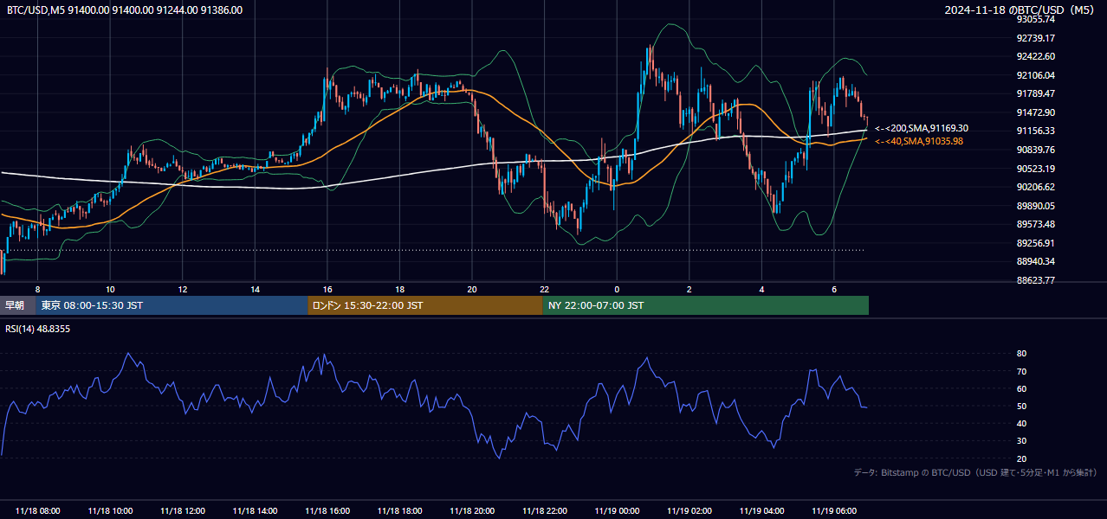The width and height of the screenshot is (1107, 519).
Task: Click the 91156.33 price axis label
Action: point(1036,131)
